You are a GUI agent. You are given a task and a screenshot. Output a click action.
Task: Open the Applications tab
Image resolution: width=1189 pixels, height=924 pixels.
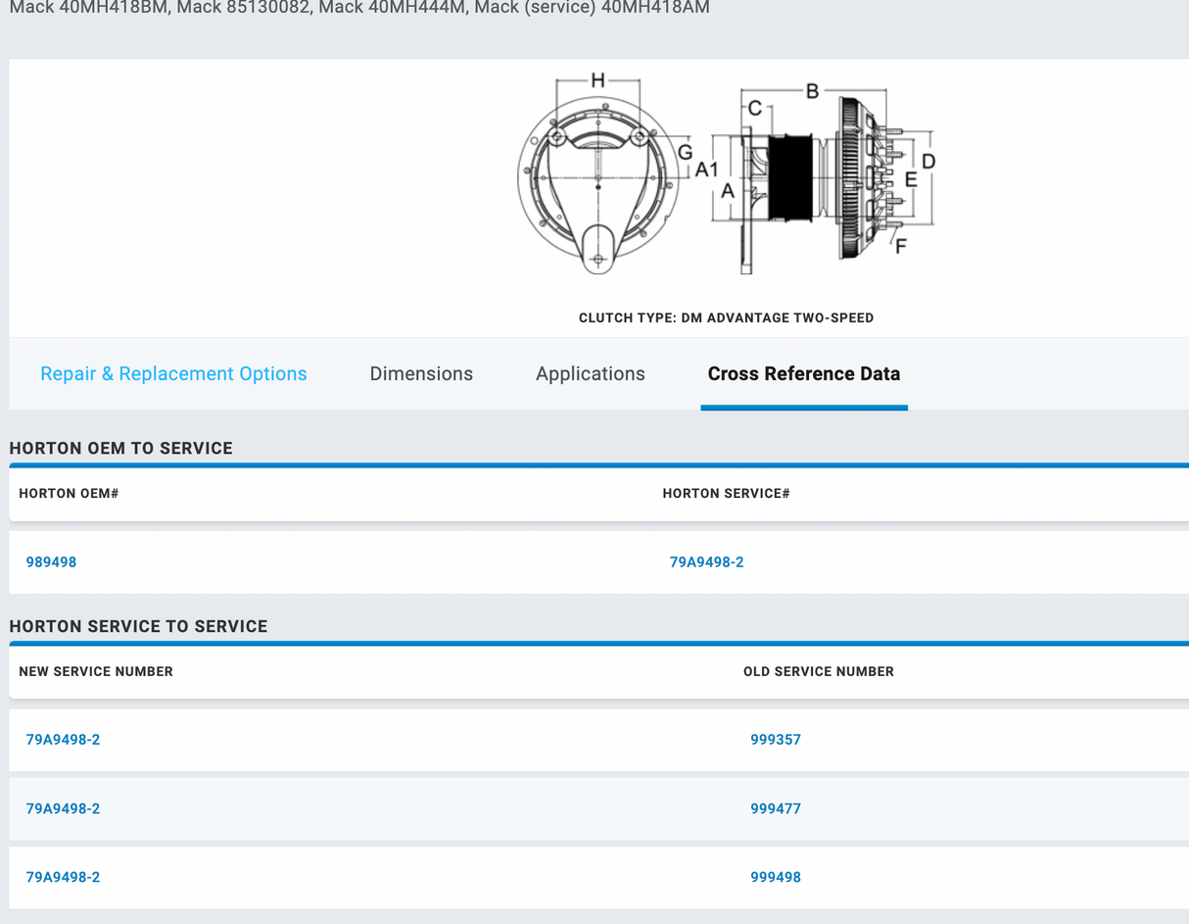(x=590, y=373)
